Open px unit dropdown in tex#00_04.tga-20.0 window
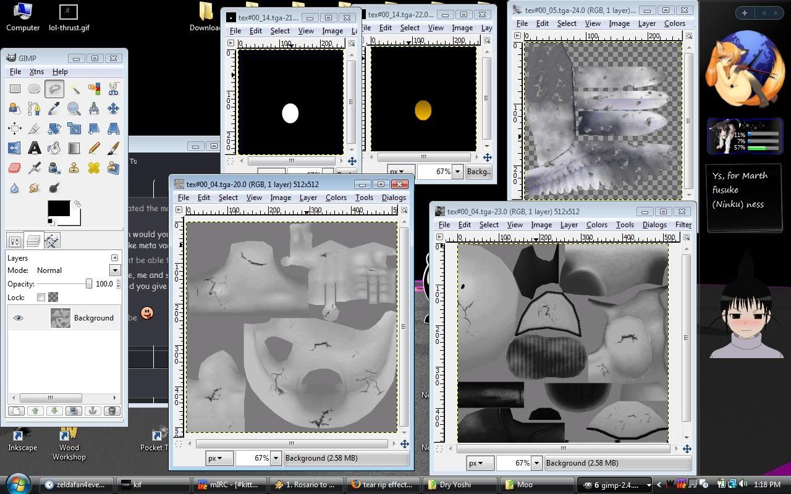791x494 pixels. pos(219,458)
